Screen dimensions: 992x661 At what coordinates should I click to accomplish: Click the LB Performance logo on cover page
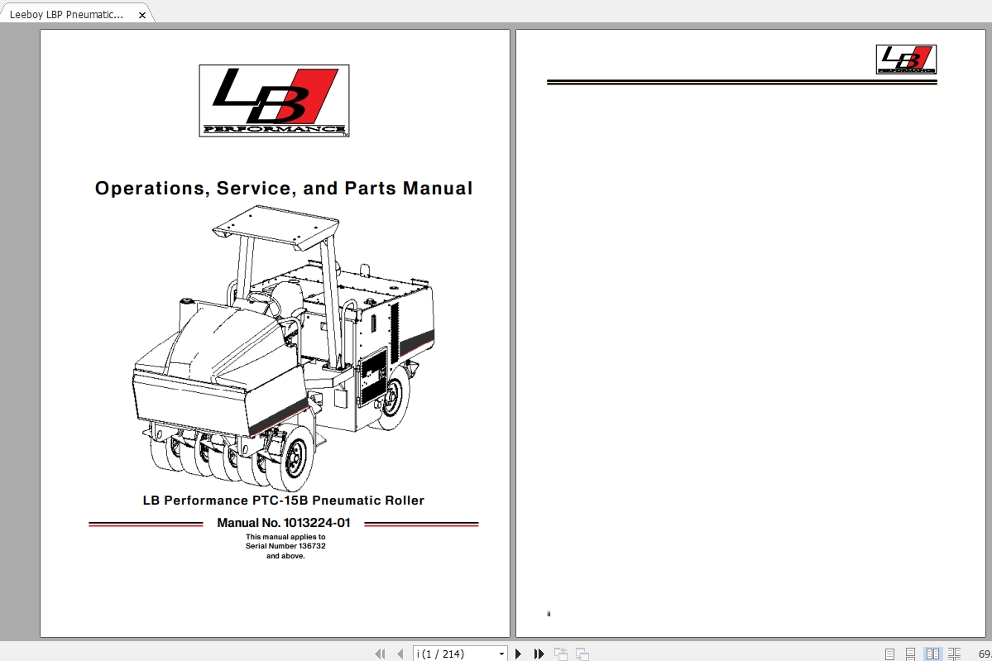[x=274, y=101]
